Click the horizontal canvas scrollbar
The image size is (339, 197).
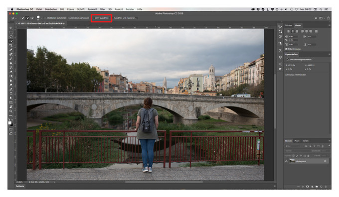pyautogui.click(x=164, y=182)
